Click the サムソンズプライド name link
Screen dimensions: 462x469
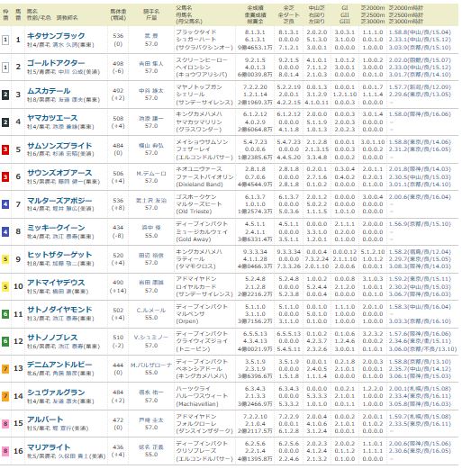(x=59, y=146)
